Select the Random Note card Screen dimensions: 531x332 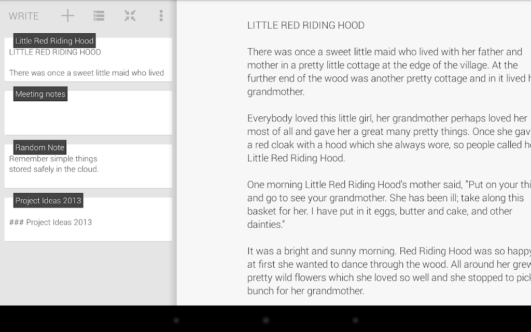click(x=88, y=166)
